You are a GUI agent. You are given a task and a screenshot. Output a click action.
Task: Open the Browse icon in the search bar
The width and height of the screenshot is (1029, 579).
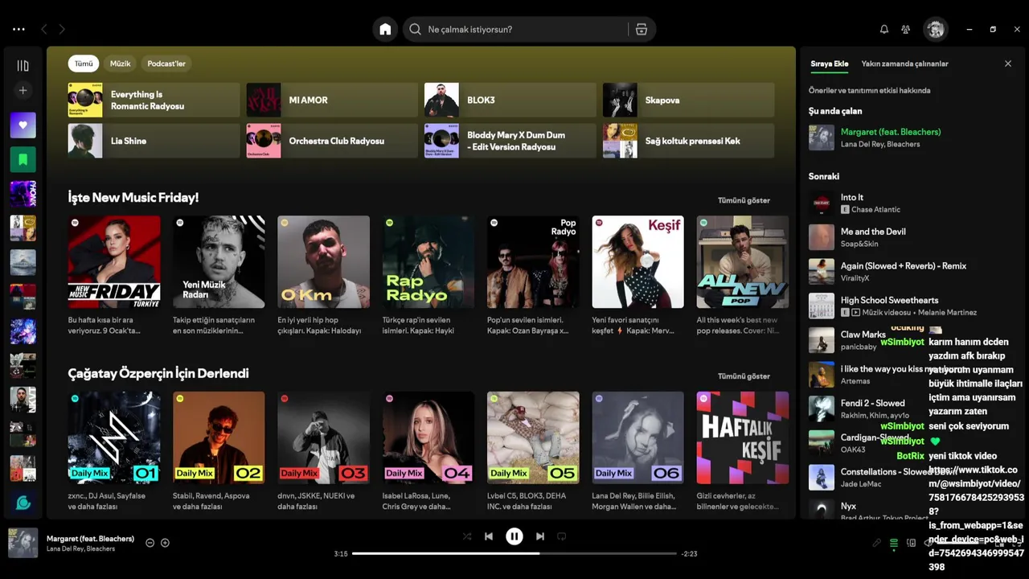click(641, 29)
